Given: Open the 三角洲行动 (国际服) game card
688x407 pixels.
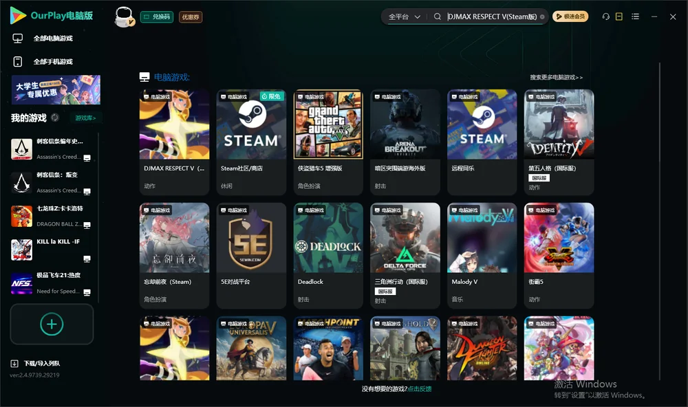Looking at the screenshot, I should [405, 256].
